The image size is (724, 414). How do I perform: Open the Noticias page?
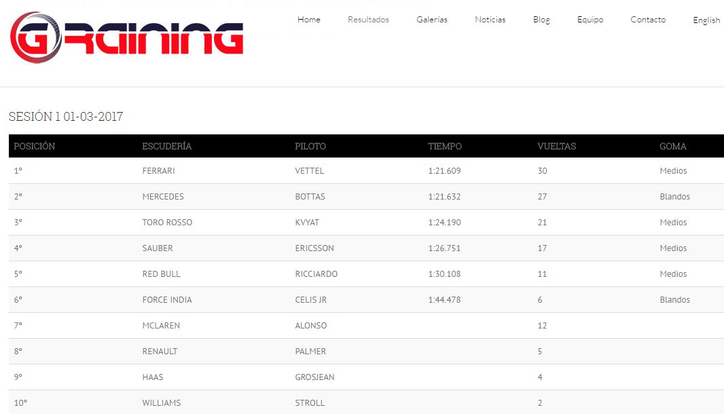[x=490, y=20]
